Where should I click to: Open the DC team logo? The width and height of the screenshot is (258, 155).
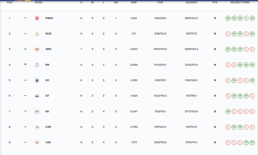37,80
